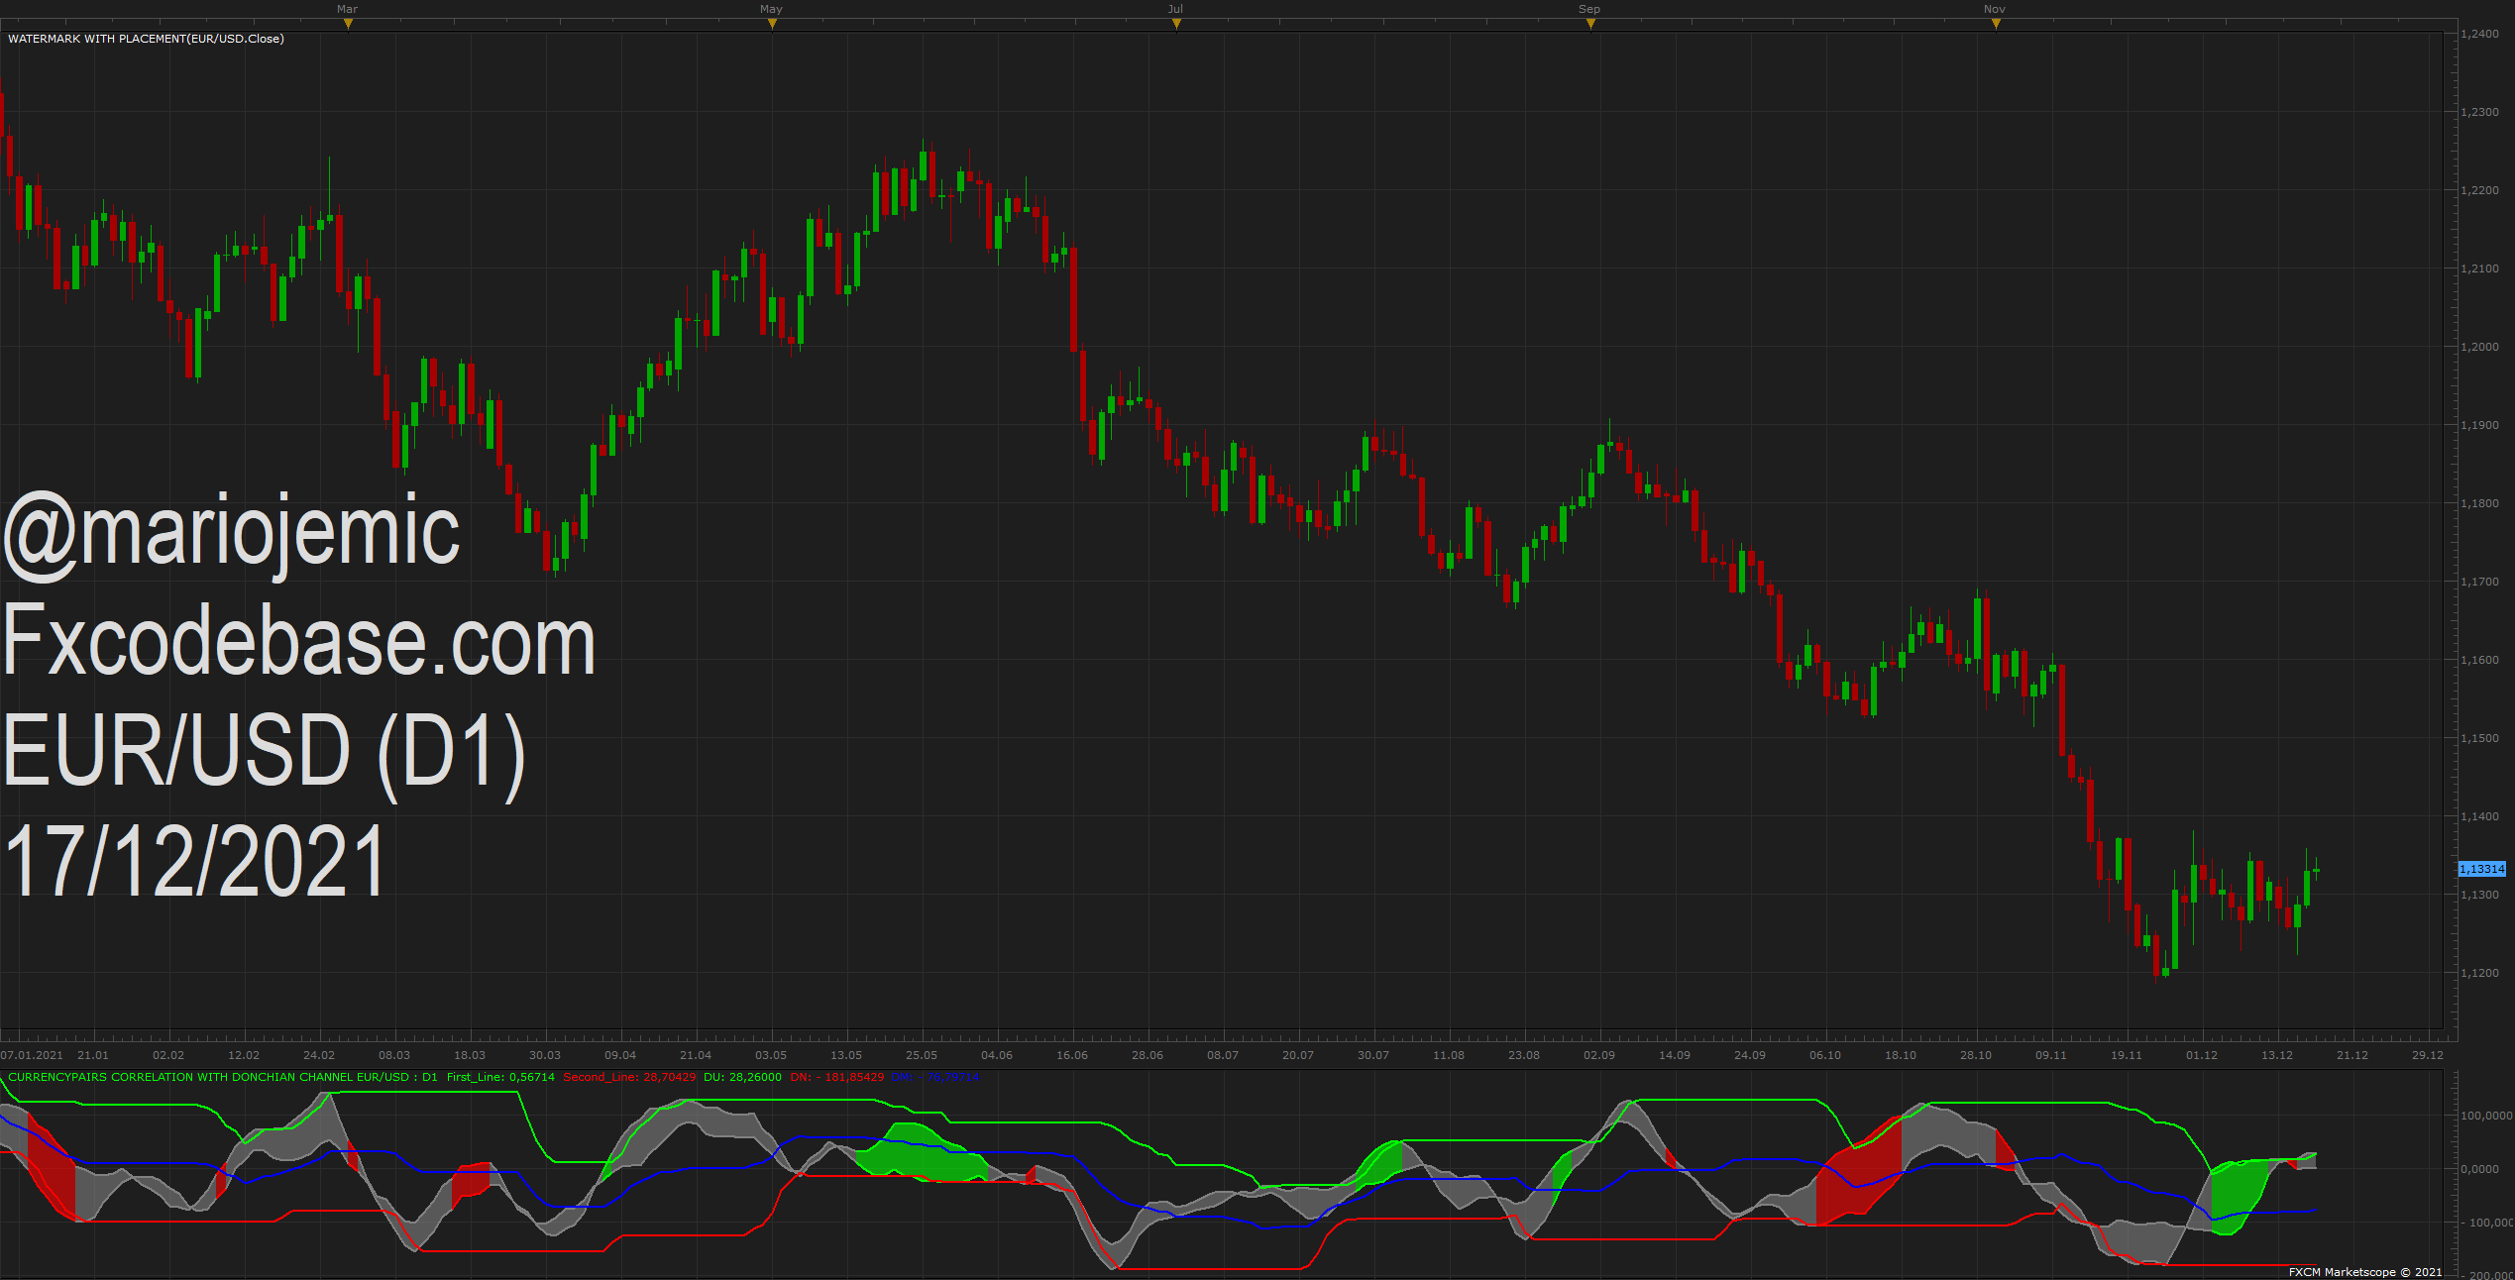Screen dimensions: 2515x1280
Task: Click the 1,1800 price axis label
Action: coord(2480,503)
